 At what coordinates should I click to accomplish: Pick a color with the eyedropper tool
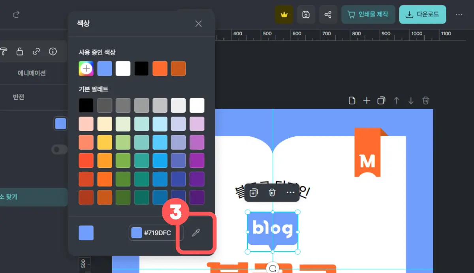196,233
